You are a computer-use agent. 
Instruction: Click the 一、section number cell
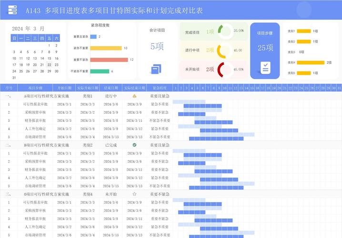point(8,96)
